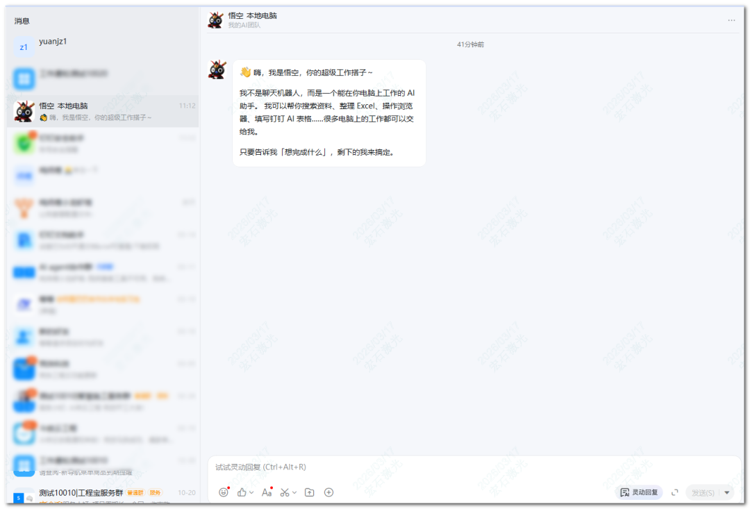Open the plus circle more-tools icon
This screenshot has width=750, height=509.
tap(328, 492)
